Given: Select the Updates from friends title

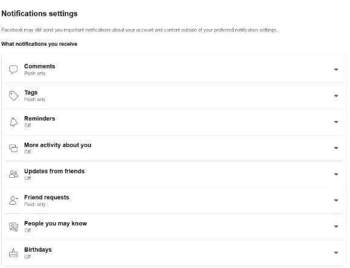Looking at the screenshot, I should coord(54,171).
